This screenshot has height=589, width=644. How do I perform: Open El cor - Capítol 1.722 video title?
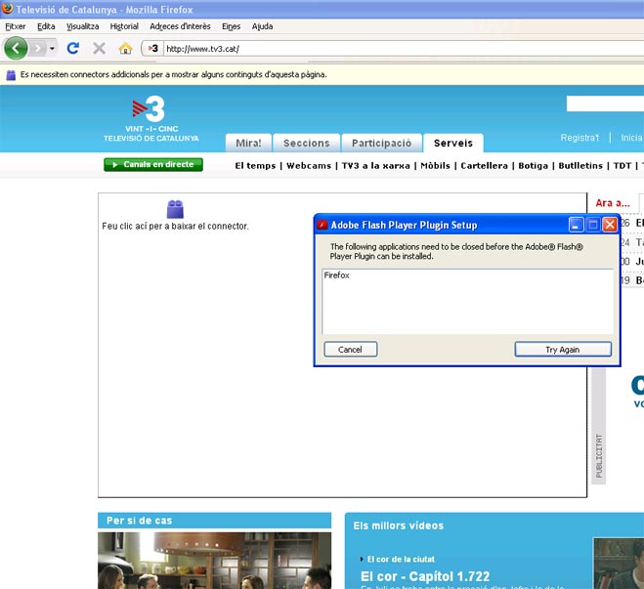425,576
